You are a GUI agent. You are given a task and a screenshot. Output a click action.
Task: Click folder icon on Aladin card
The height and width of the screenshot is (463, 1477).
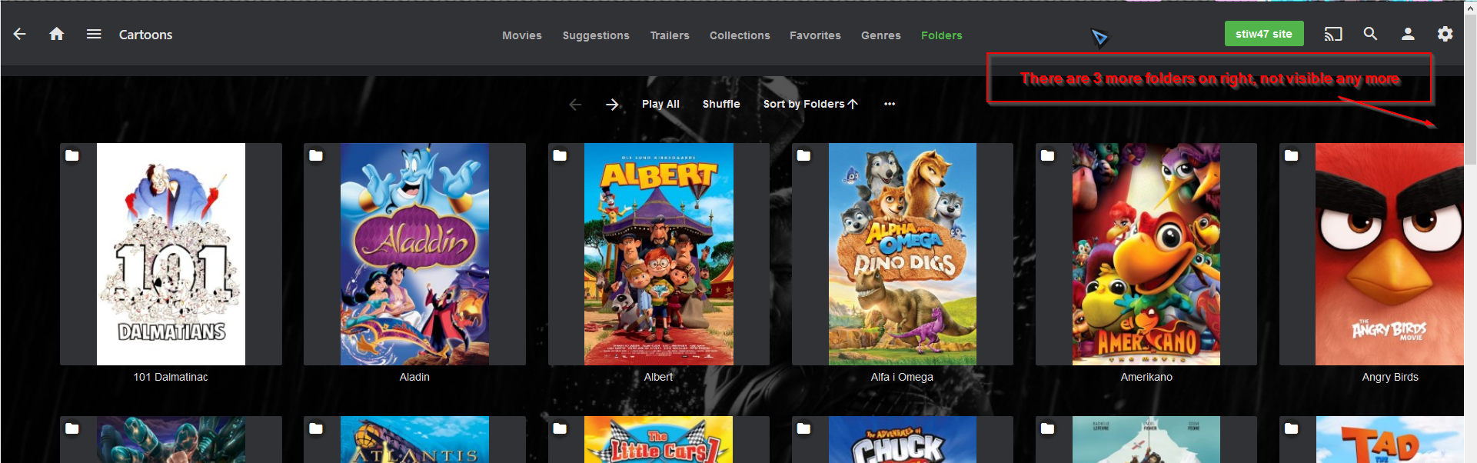[316, 155]
